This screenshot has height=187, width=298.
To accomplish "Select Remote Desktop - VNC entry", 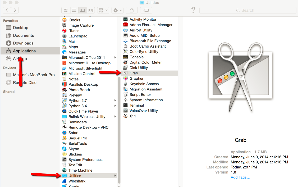I will [x=89, y=127].
